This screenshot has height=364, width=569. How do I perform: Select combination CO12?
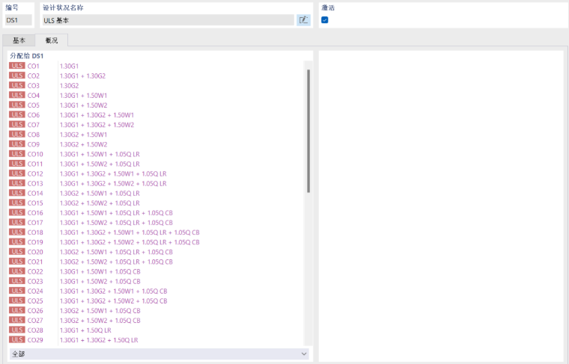click(x=156, y=173)
